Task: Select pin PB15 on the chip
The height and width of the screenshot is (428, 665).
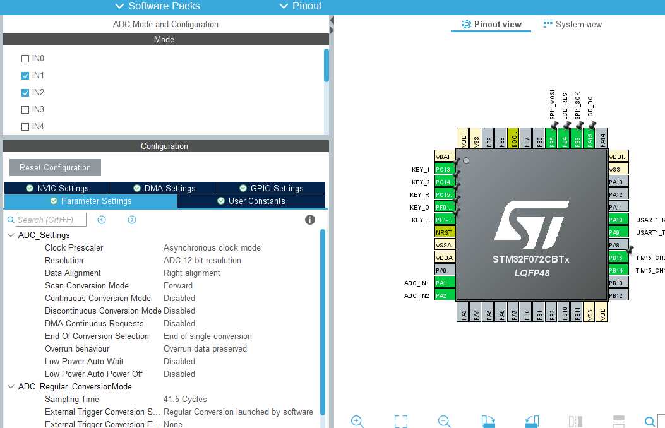Action: [x=618, y=257]
